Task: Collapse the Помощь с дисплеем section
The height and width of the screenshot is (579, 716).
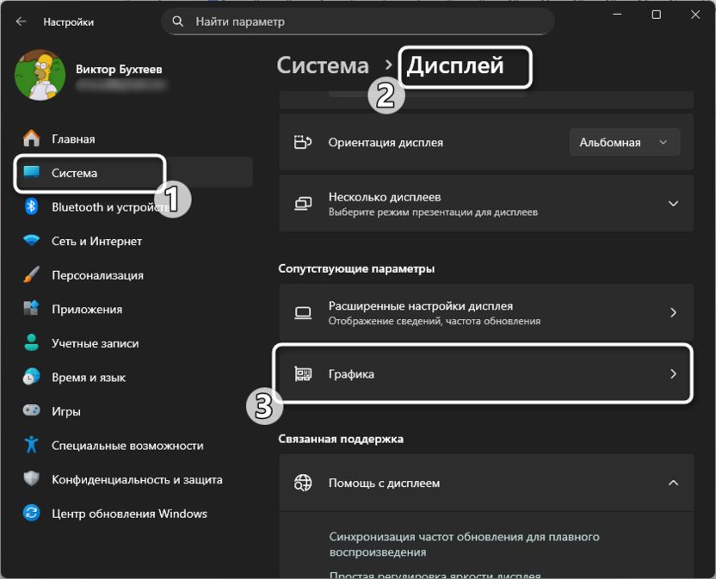Action: click(673, 483)
